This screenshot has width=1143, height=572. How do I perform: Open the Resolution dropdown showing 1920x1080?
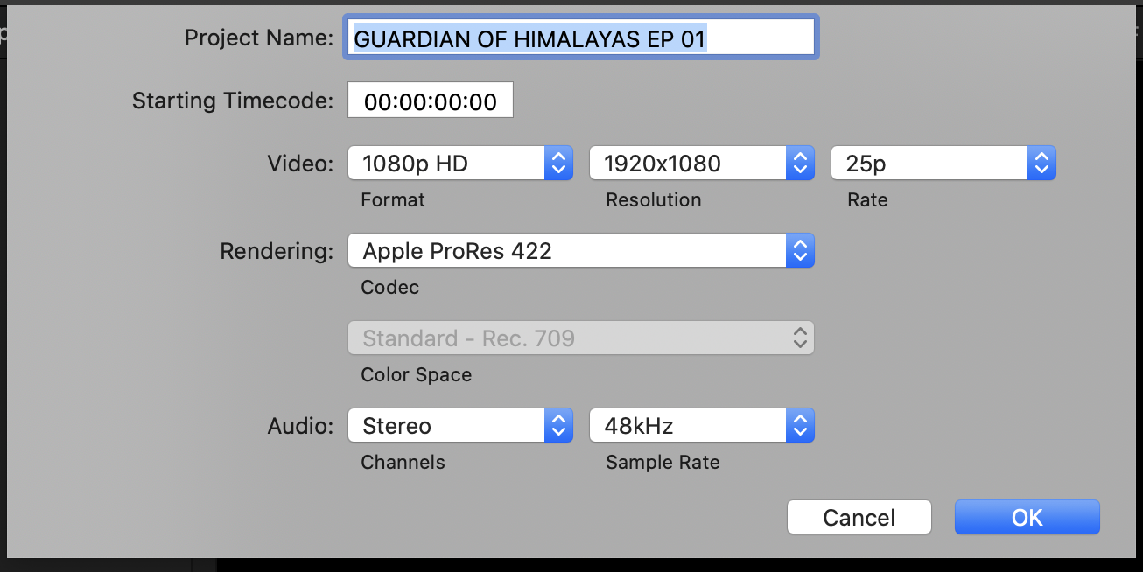(688, 164)
